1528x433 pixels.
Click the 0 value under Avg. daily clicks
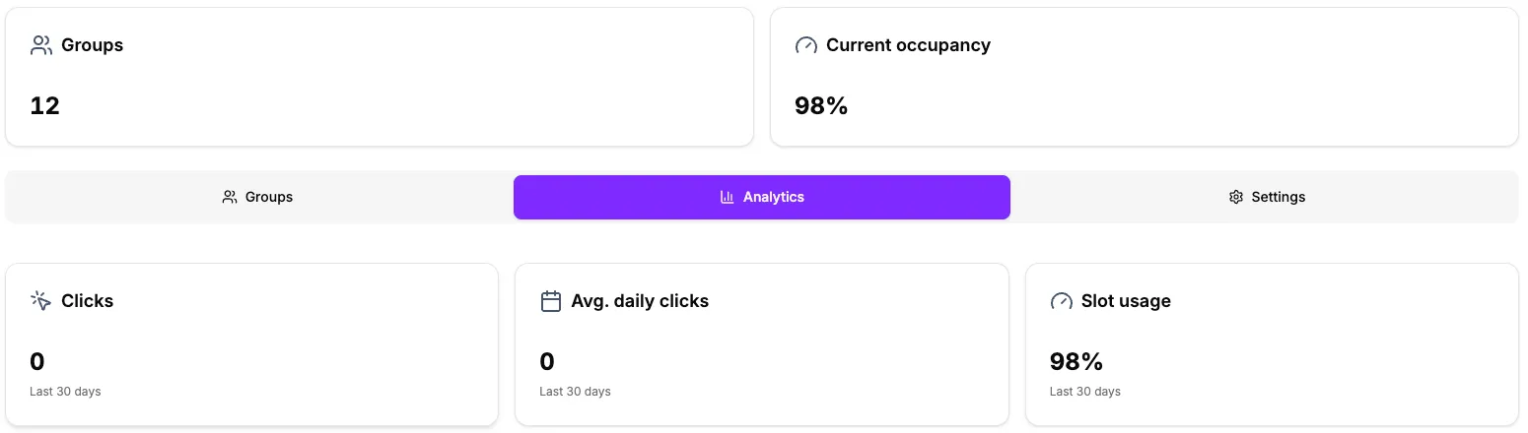(x=547, y=362)
